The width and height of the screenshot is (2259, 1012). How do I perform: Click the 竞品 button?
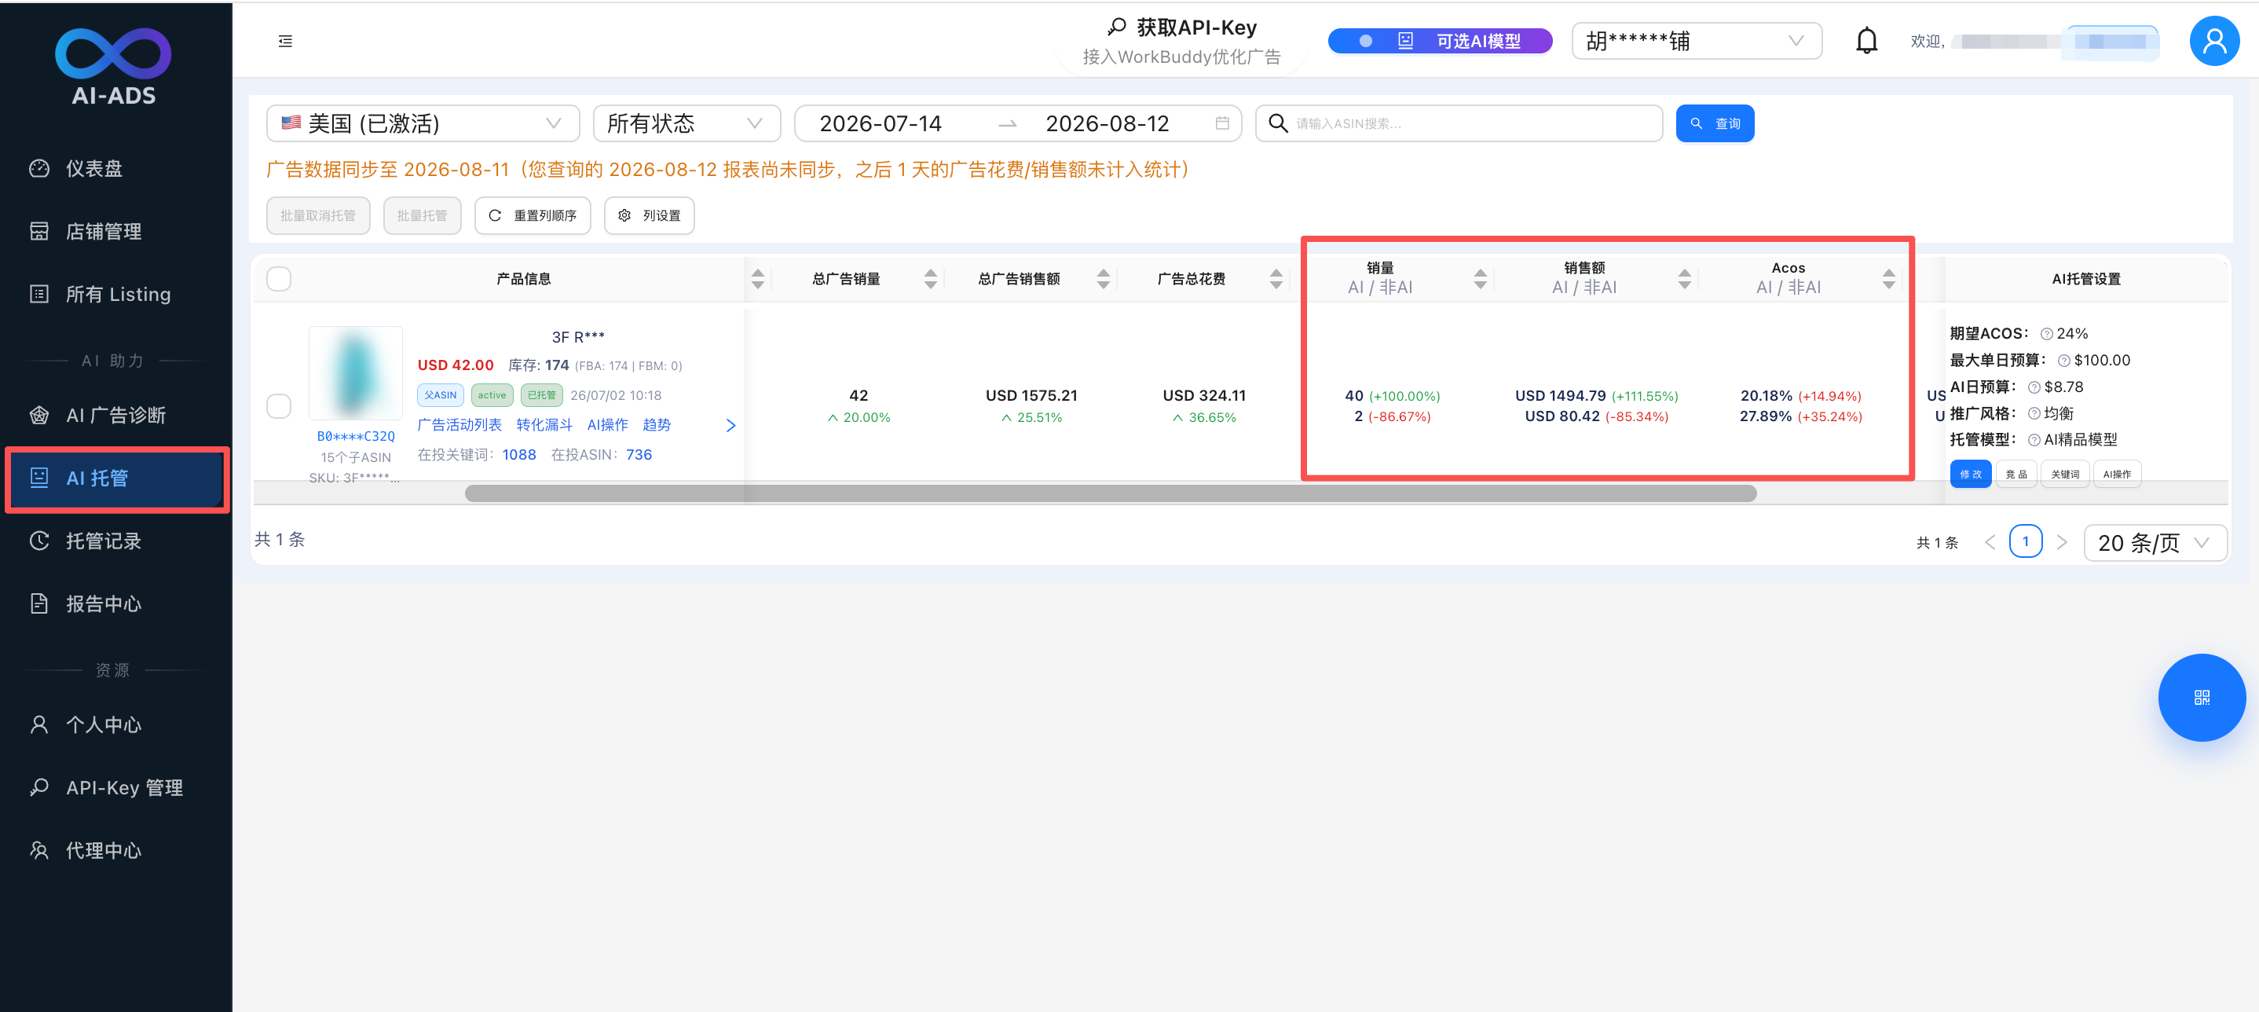(2016, 475)
